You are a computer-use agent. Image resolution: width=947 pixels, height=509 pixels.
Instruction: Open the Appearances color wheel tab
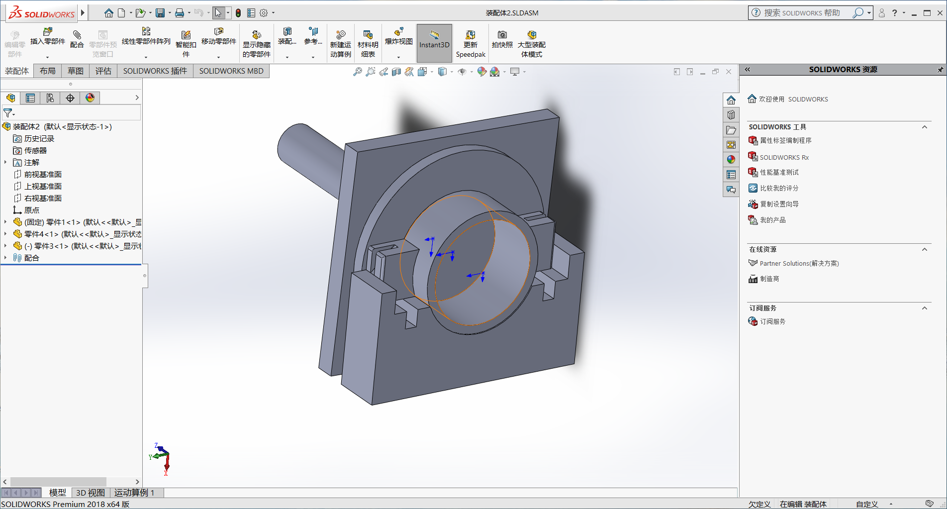(x=90, y=98)
